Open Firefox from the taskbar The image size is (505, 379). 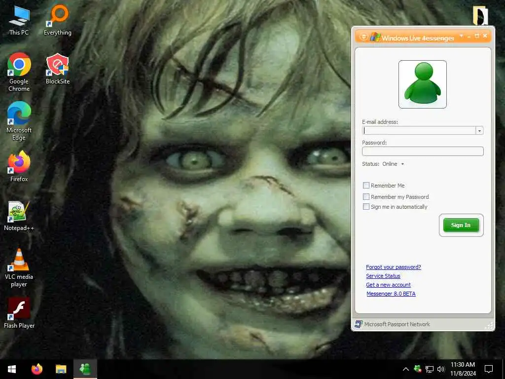36,369
